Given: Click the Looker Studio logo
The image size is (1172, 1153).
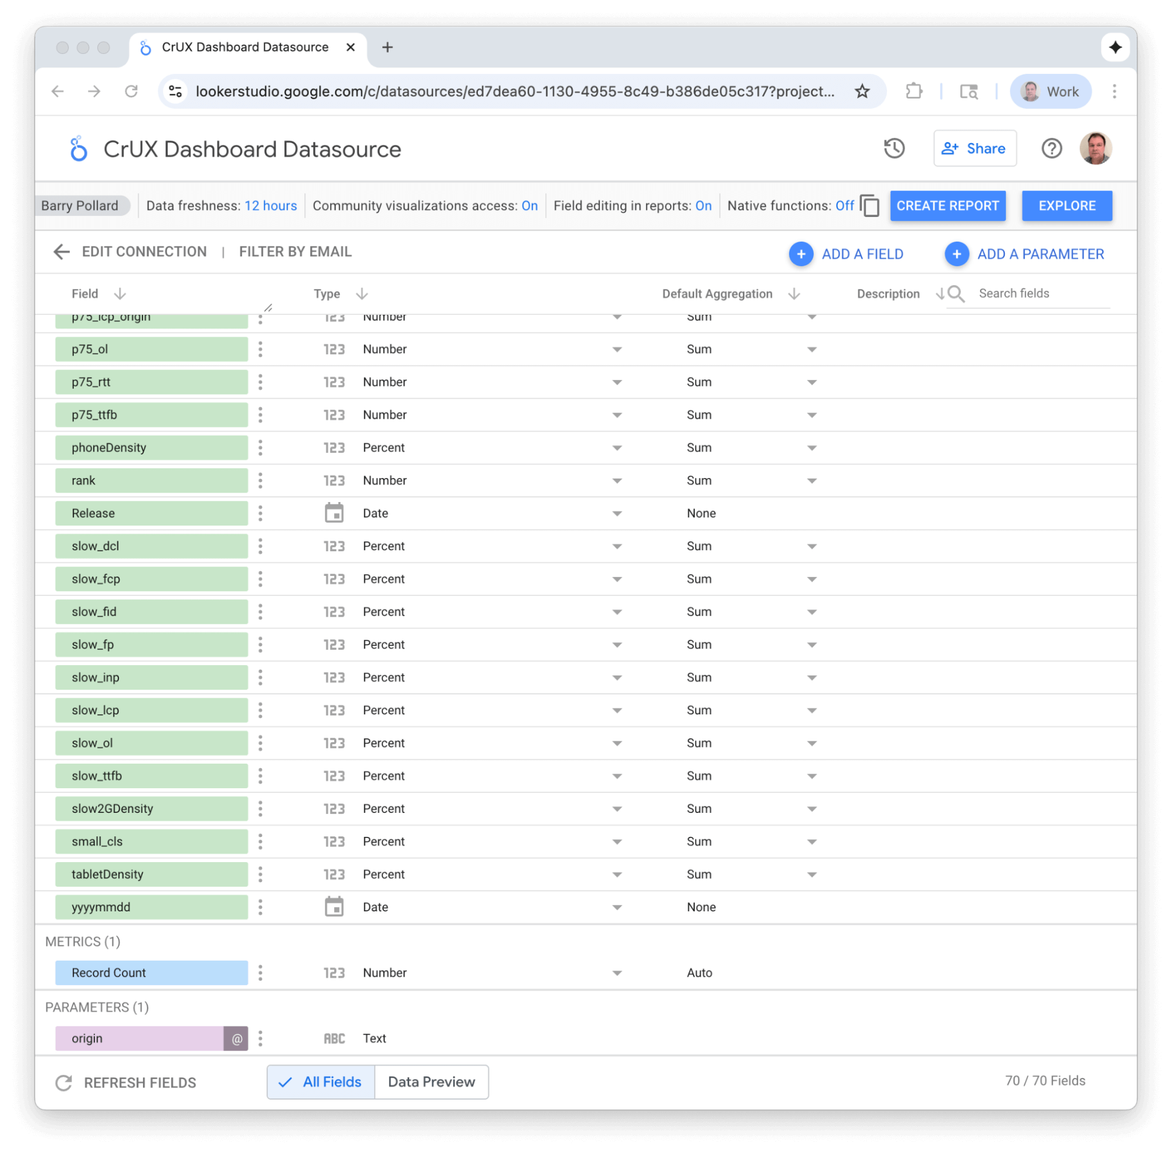Looking at the screenshot, I should point(78,148).
